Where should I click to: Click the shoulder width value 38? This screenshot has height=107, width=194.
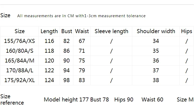point(156,80)
